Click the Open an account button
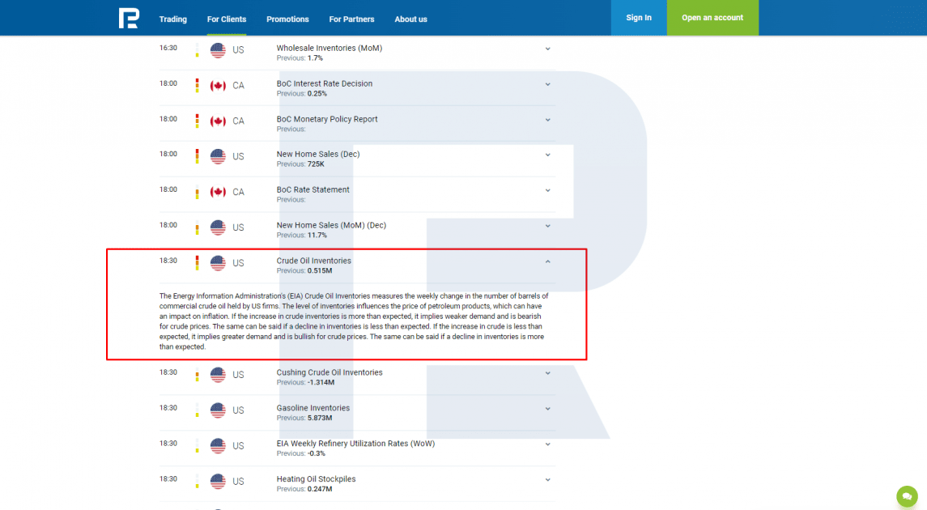The height and width of the screenshot is (510, 927). coord(712,18)
